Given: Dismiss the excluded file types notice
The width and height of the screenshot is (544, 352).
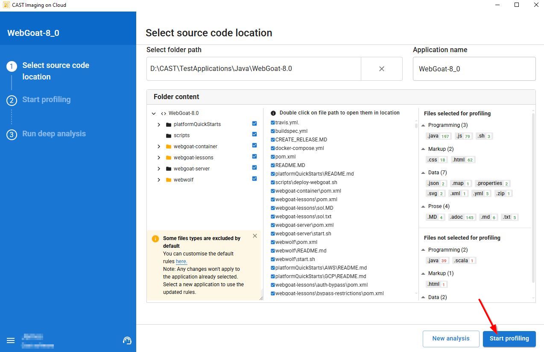Looking at the screenshot, I should (255, 236).
